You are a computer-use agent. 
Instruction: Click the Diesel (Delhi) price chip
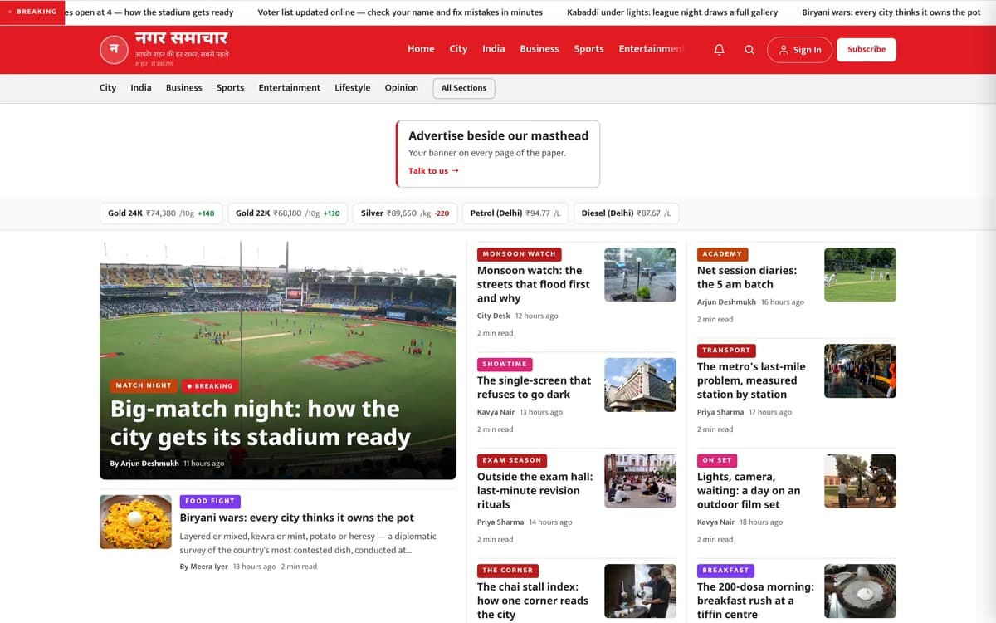tap(626, 213)
